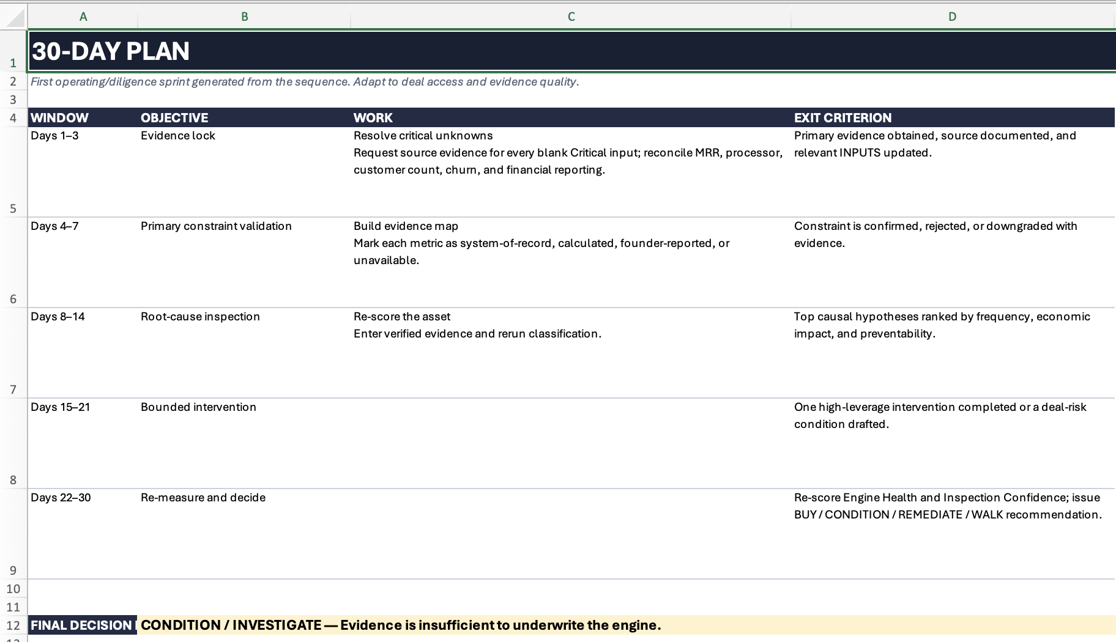Click empty work cell for Days 22–30
Viewport: 1116px width, 642px height.
(571, 534)
